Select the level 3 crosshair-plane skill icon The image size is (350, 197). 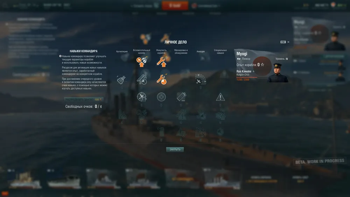142,97
